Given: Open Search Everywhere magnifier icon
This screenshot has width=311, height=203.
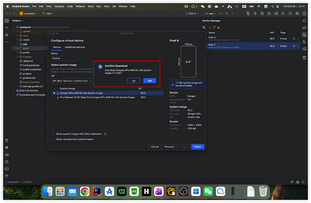Looking at the screenshot, I should [289, 14].
